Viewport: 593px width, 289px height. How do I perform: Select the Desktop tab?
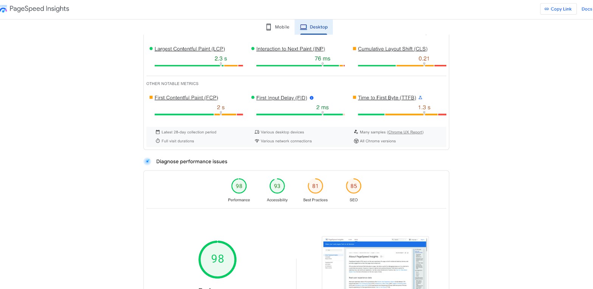click(x=314, y=27)
